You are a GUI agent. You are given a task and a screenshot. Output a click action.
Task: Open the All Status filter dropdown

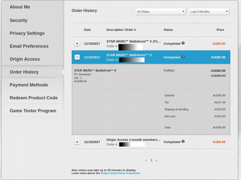point(160,12)
